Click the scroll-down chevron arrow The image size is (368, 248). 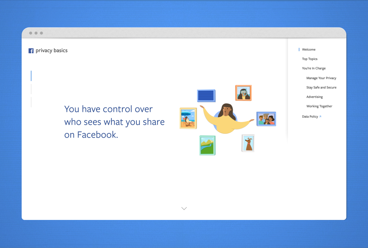184,208
